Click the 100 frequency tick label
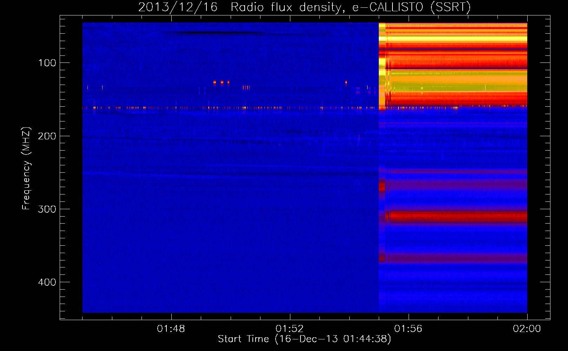568x351 pixels. (47, 63)
